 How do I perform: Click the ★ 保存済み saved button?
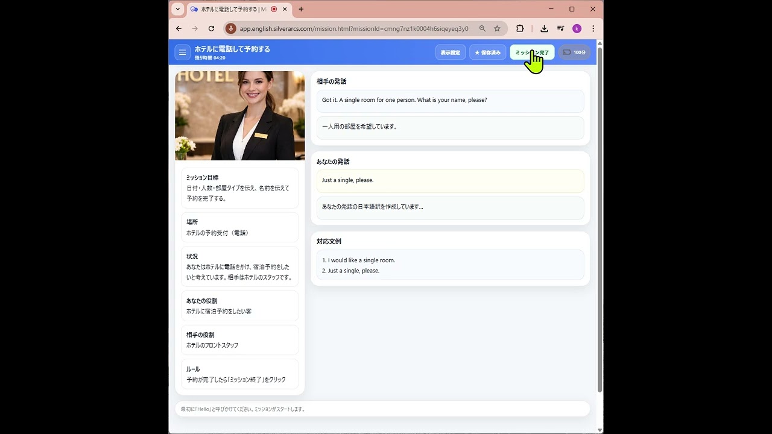[487, 52]
